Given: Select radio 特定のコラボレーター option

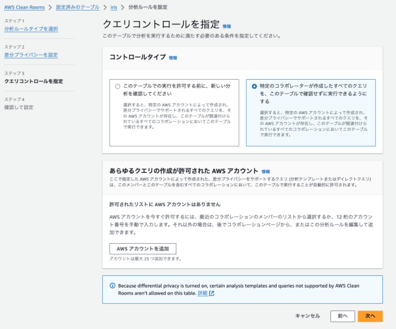Looking at the screenshot, I should [x=254, y=86].
